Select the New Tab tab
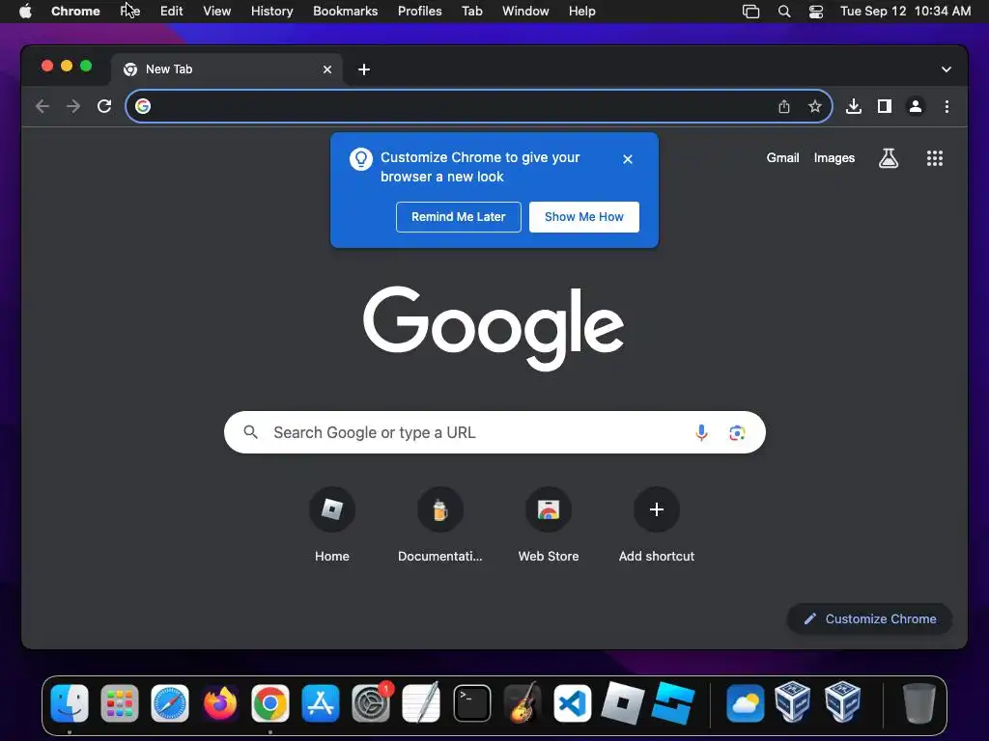989x741 pixels. tap(226, 69)
